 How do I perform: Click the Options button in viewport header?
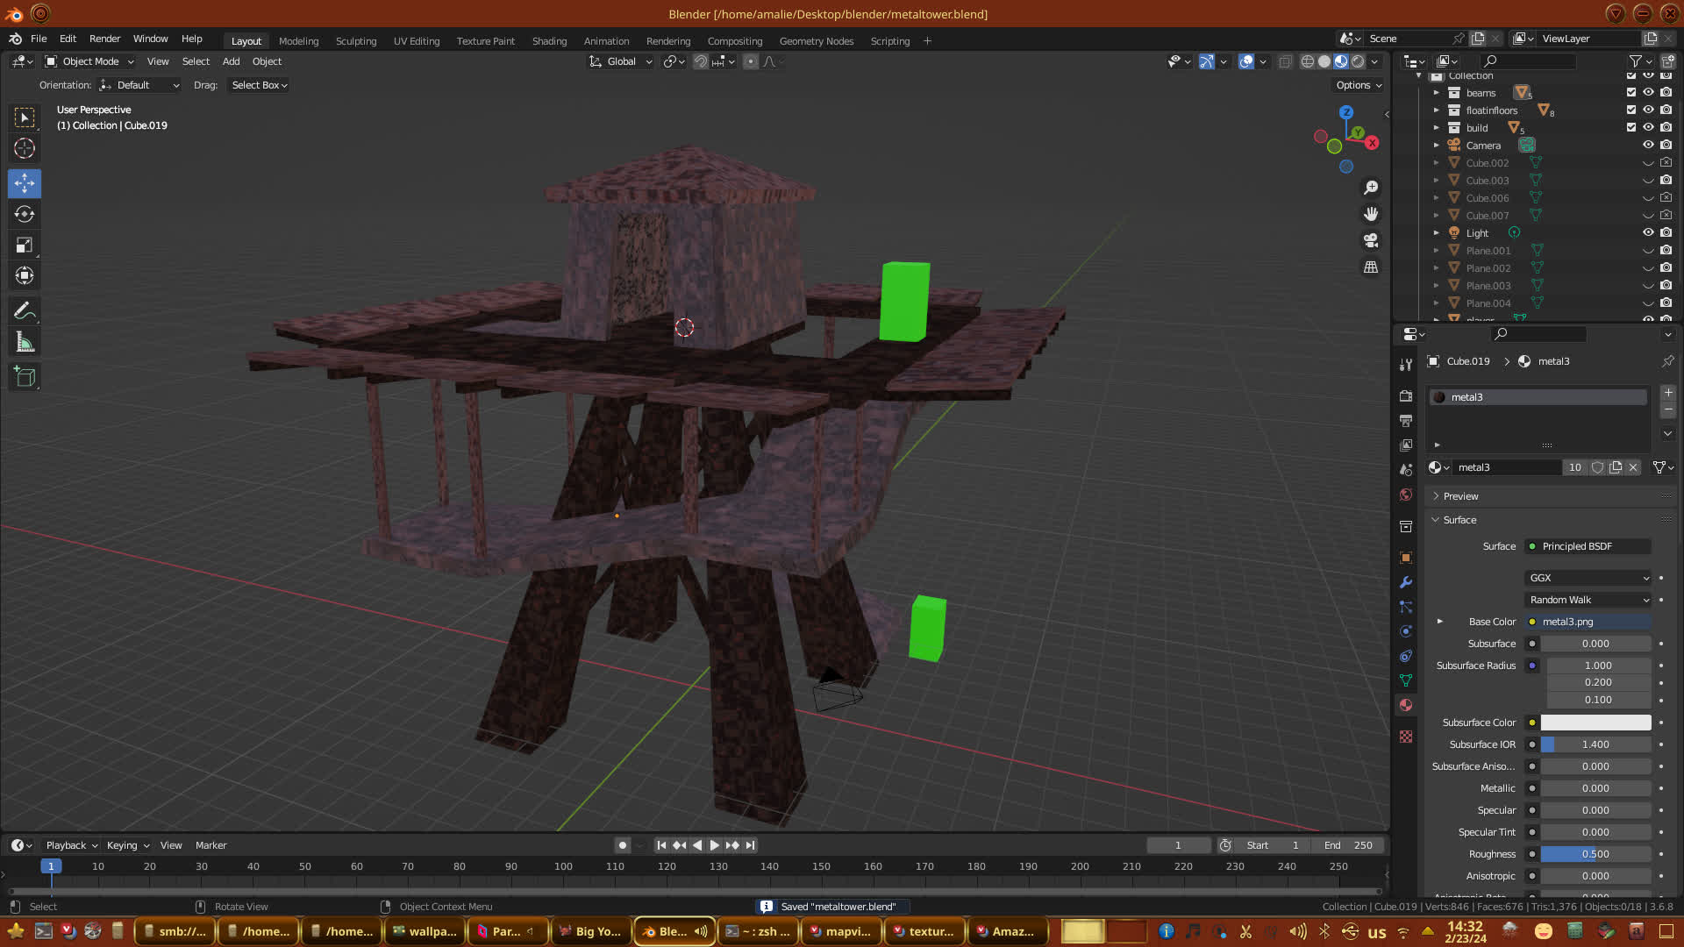(1359, 85)
